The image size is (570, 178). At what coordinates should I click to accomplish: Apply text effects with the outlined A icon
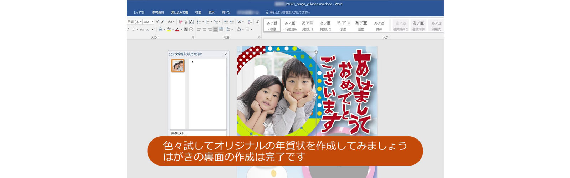pyautogui.click(x=160, y=30)
